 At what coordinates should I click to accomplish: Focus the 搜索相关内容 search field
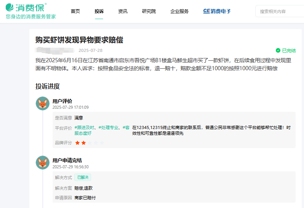click(x=280, y=11)
